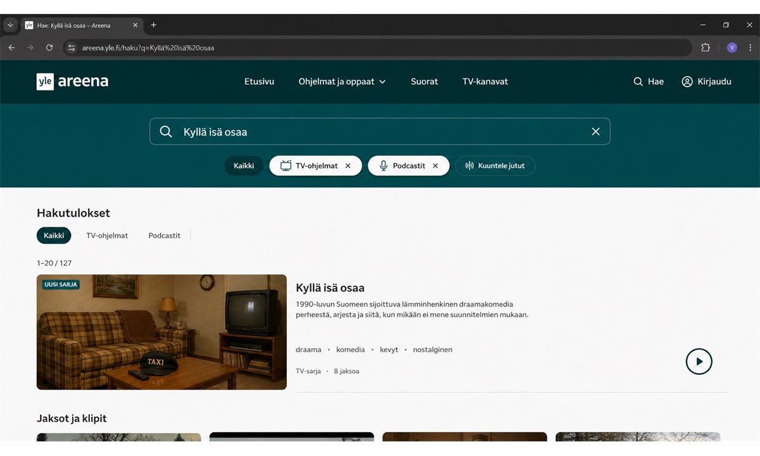Open the browser extensions puzzle icon

(706, 47)
